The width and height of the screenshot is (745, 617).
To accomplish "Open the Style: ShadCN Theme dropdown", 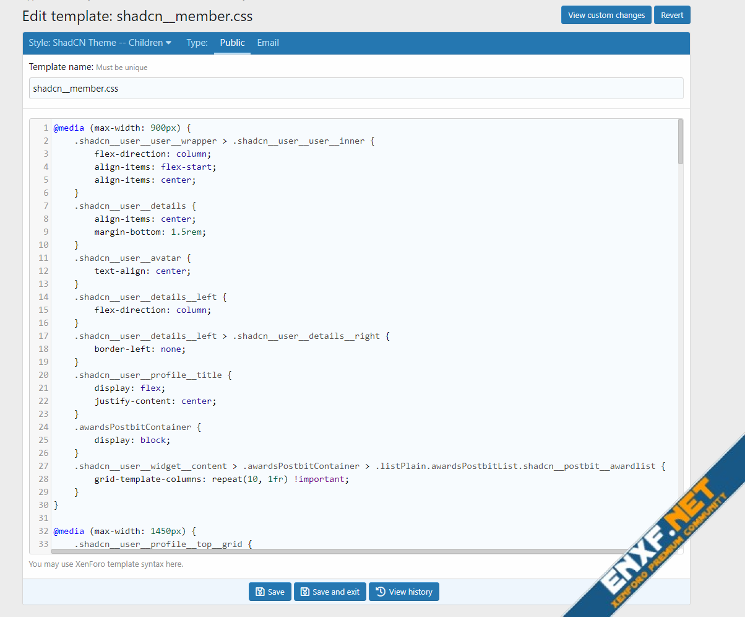I will [100, 43].
